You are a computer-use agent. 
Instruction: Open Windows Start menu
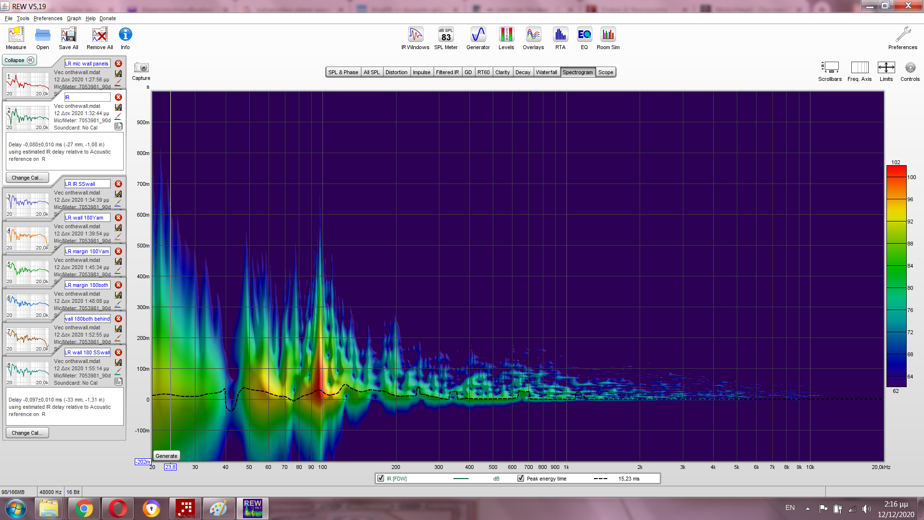pos(16,508)
